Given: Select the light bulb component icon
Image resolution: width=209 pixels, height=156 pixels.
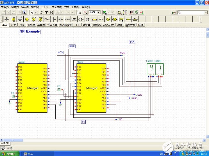Looking at the screenshot, I should (108, 20).
